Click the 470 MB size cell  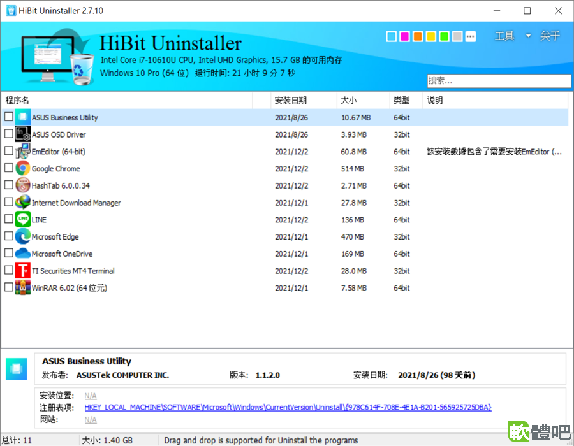pos(353,237)
